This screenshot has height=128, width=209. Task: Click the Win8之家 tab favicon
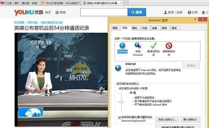(43, 3)
